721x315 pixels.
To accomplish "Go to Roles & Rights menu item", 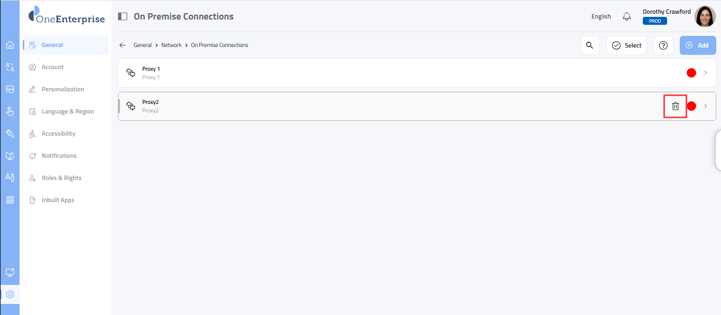I will click(61, 178).
